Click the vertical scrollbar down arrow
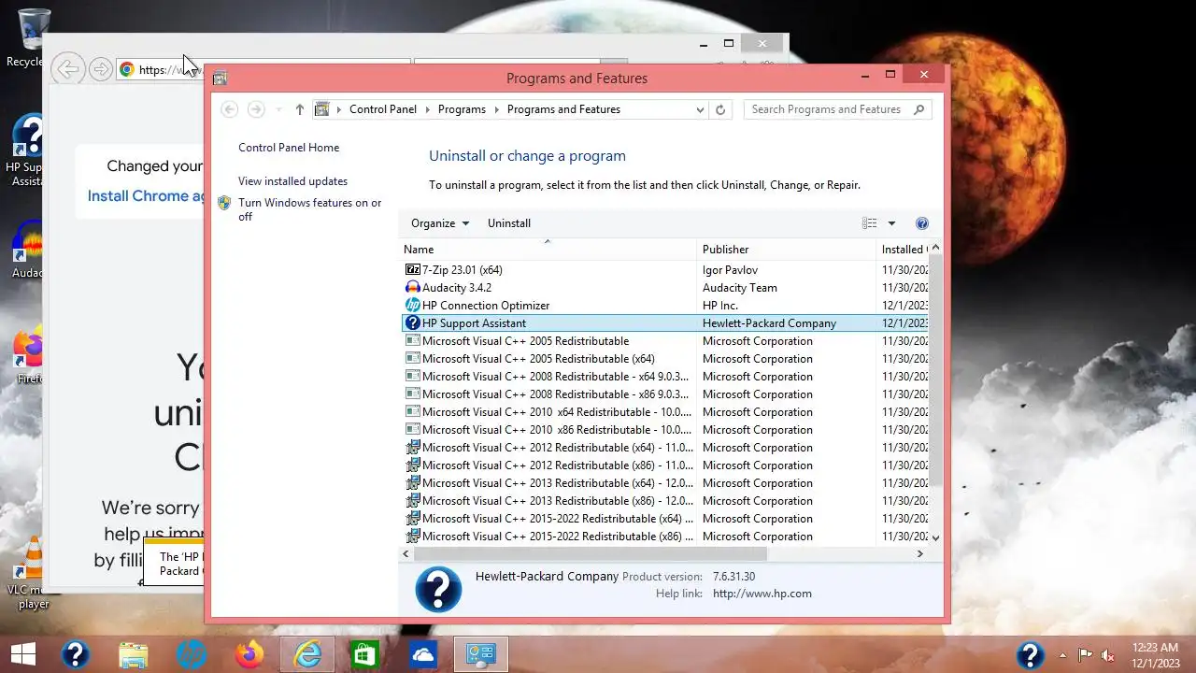Screen dimensions: 1196x673 pos(935,537)
